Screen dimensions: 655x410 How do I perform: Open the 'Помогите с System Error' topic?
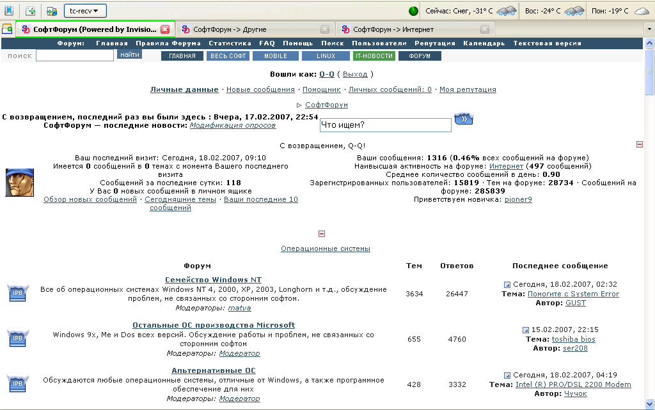574,294
